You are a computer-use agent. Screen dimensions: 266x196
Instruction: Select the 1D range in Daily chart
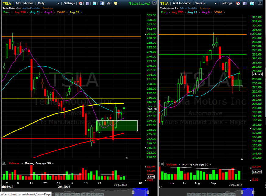(x=93, y=194)
